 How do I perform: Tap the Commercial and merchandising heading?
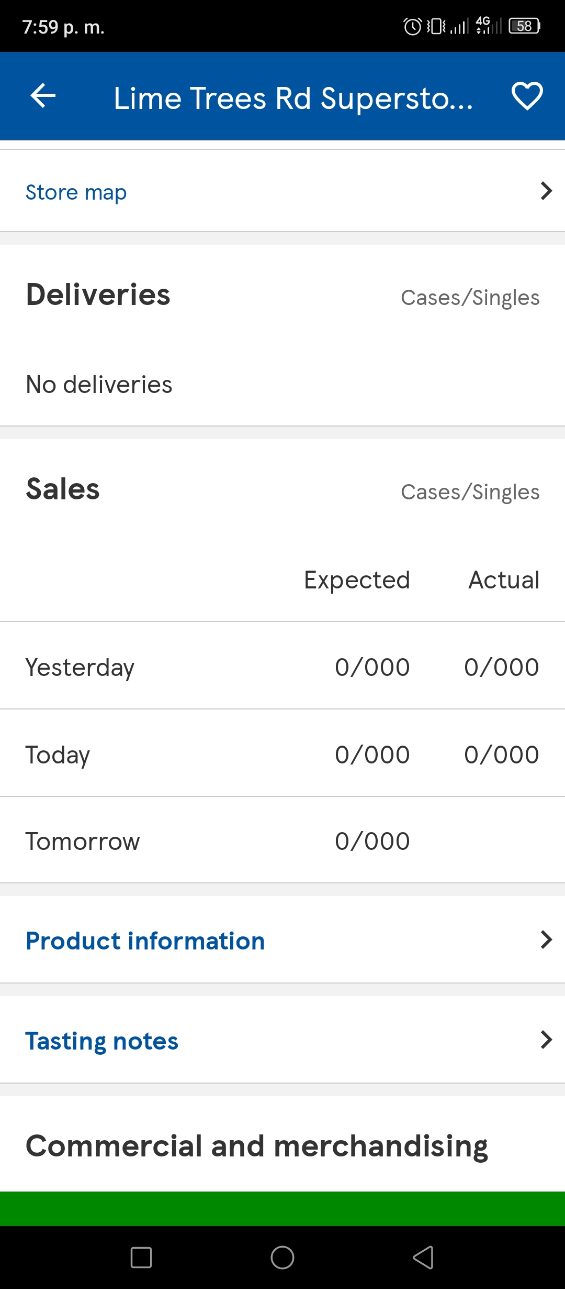[x=257, y=1146]
